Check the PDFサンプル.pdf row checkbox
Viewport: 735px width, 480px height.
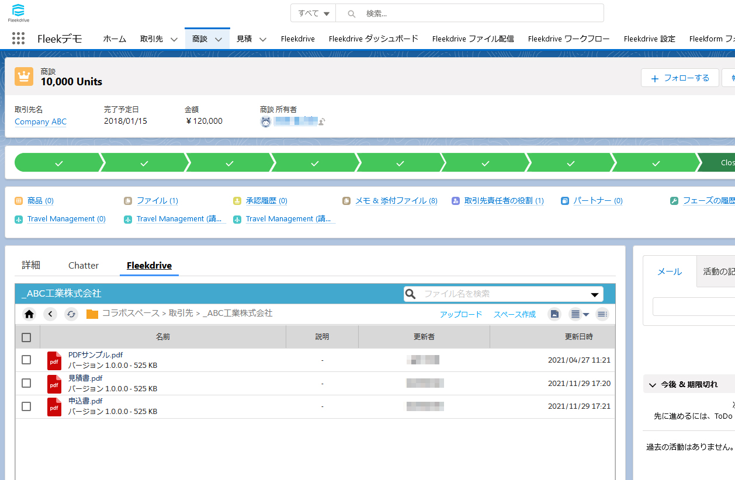tap(26, 360)
